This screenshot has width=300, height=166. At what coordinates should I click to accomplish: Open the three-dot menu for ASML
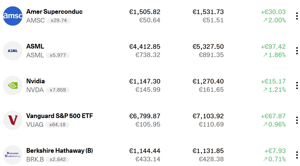(x=297, y=51)
